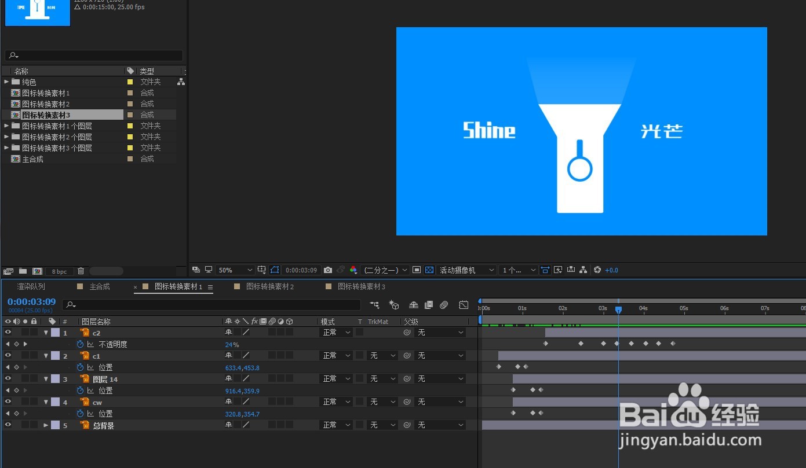Click the 24% opacity value of c2
The image size is (806, 468).
[232, 345]
